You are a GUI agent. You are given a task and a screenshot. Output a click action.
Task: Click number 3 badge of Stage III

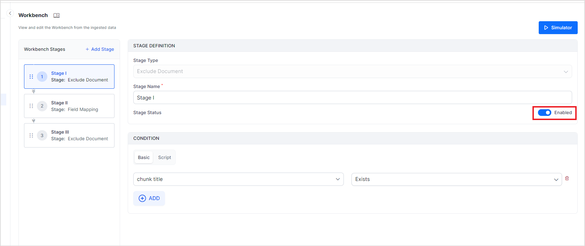point(42,135)
